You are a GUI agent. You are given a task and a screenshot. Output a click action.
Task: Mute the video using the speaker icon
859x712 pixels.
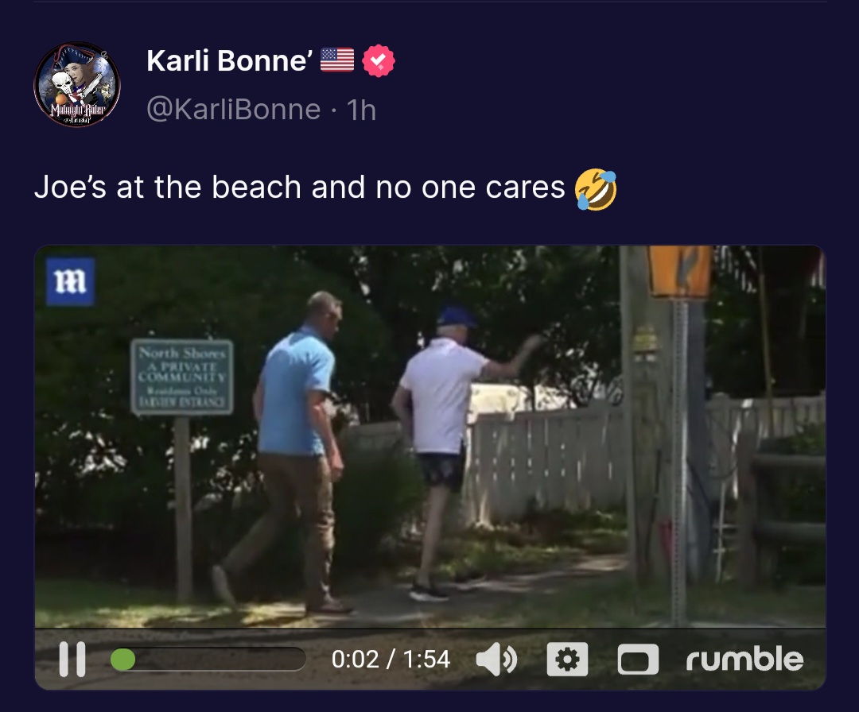point(496,660)
